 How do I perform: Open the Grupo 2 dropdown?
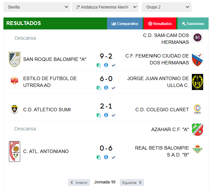tap(167, 7)
